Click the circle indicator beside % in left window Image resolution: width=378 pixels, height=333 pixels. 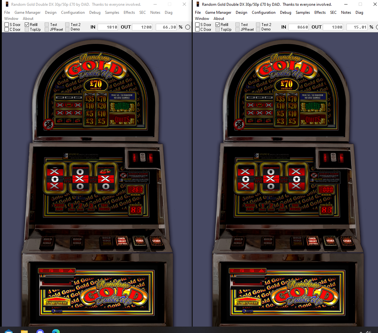(188, 27)
